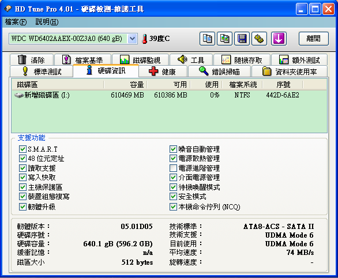
Task: Toggle the 寫入快取 checkbox
Action: [x=22, y=178]
